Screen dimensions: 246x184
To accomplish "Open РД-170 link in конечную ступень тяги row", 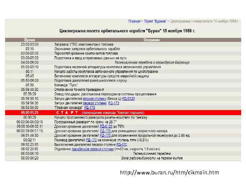I will click(x=91, y=140).
